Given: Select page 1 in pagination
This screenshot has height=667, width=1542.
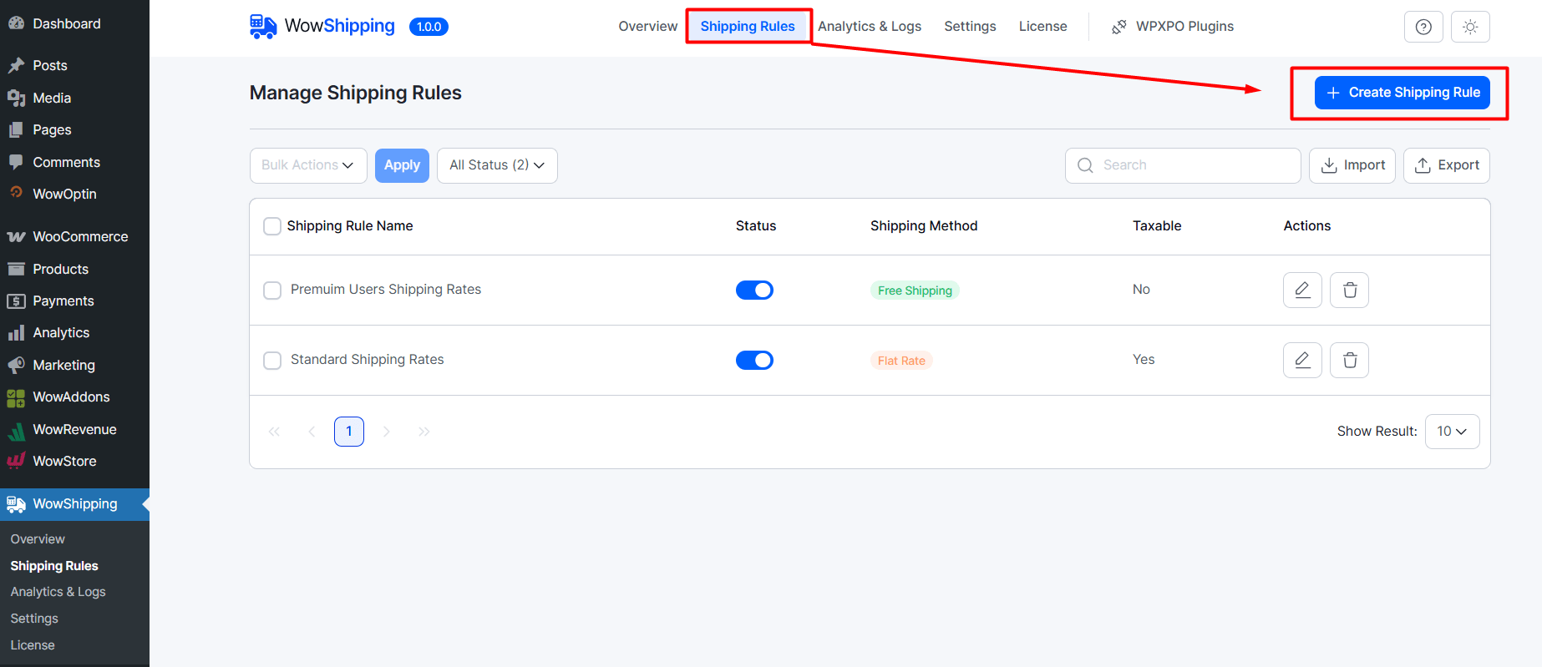Looking at the screenshot, I should point(349,432).
